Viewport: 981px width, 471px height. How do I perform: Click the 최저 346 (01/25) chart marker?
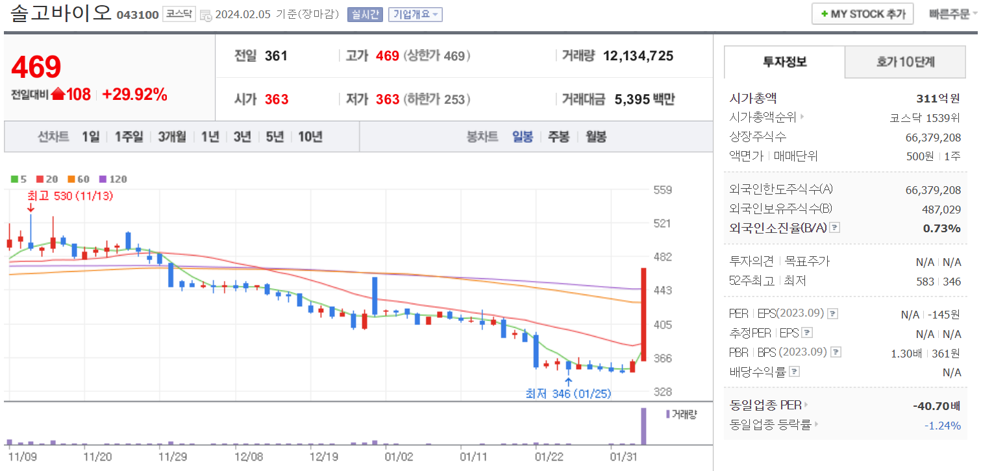click(569, 393)
